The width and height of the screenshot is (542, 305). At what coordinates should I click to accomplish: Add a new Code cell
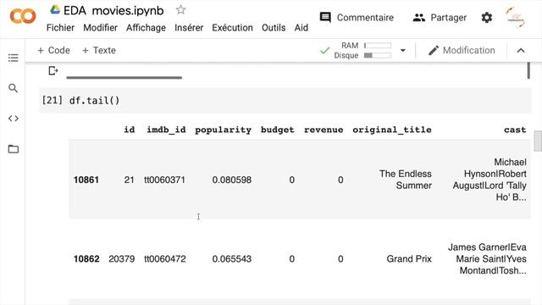pyautogui.click(x=53, y=51)
